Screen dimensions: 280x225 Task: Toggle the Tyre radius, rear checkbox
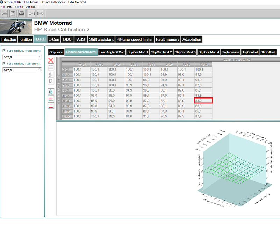pos(4,64)
